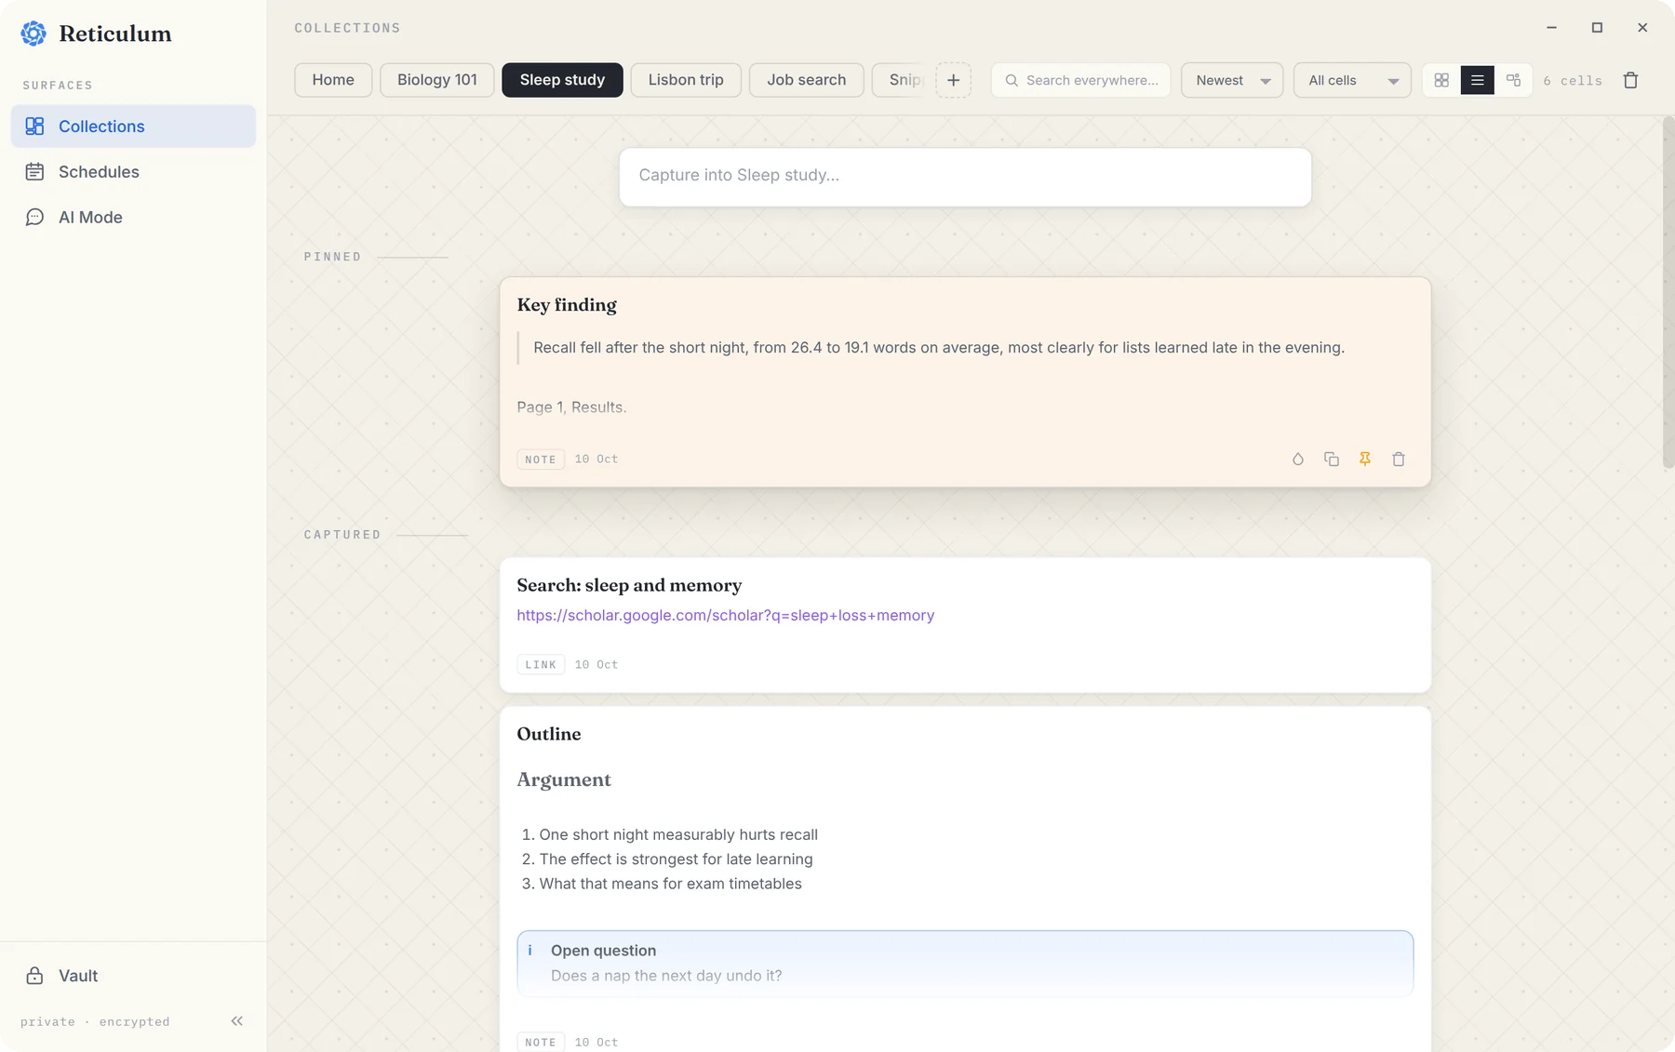Click the 'Page 1, Results.' text

click(571, 407)
